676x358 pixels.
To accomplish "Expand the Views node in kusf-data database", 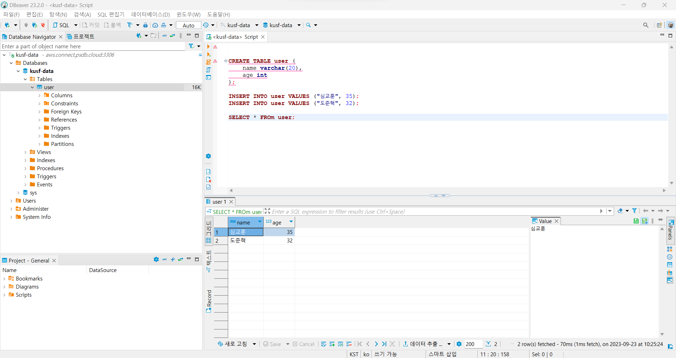I will coord(25,152).
